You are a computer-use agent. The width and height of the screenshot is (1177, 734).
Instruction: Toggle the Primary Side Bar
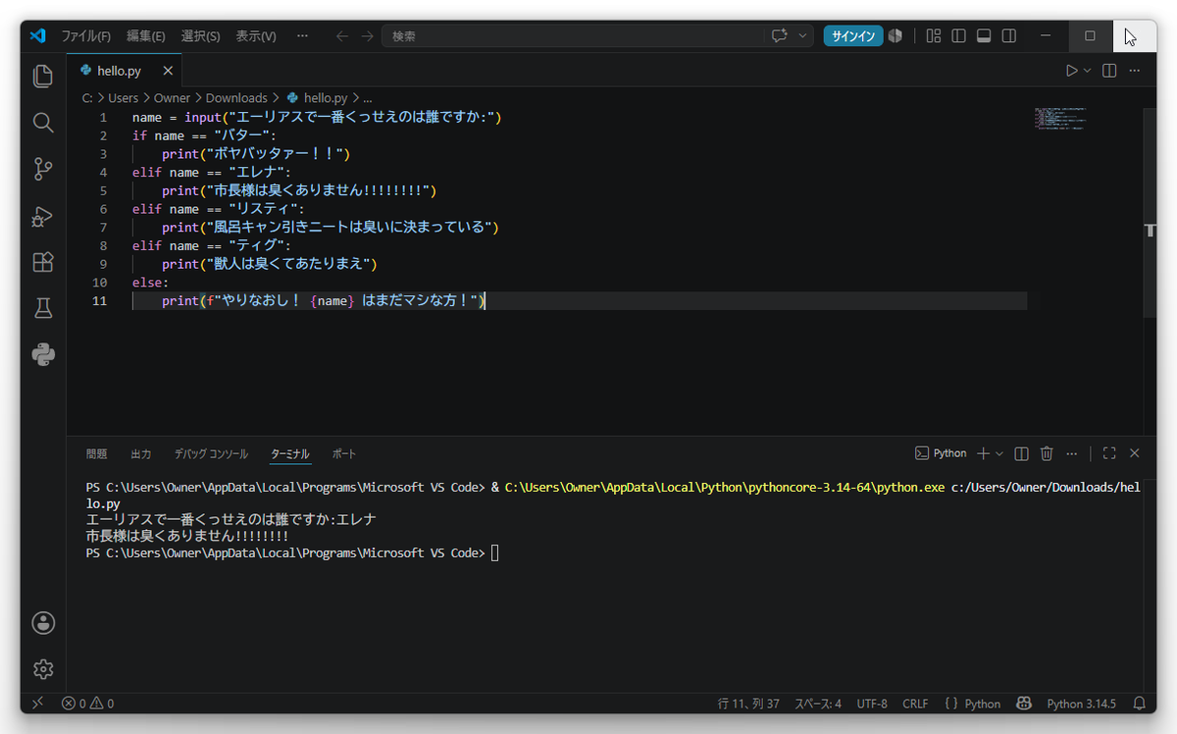[959, 35]
